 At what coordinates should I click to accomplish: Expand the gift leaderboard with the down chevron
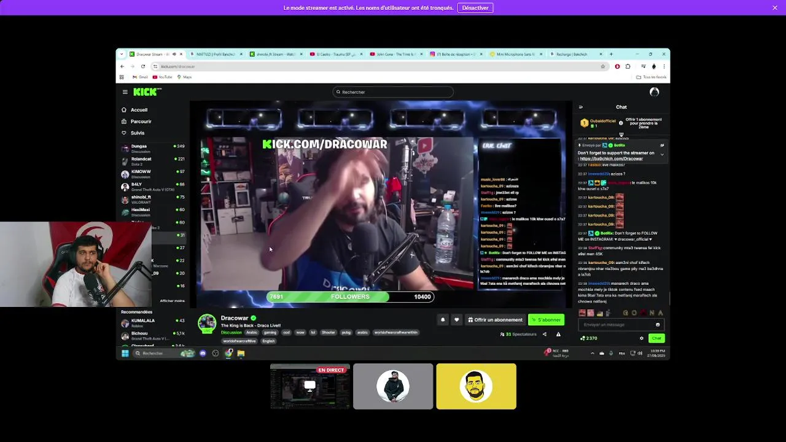(621, 134)
